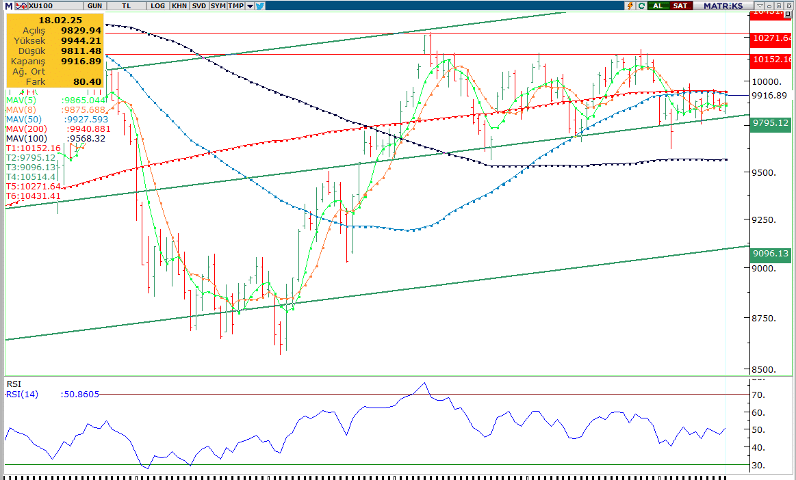Open the triangle window menu next to MATRIKS
Viewport: 796px width, 480px height.
click(x=760, y=5)
